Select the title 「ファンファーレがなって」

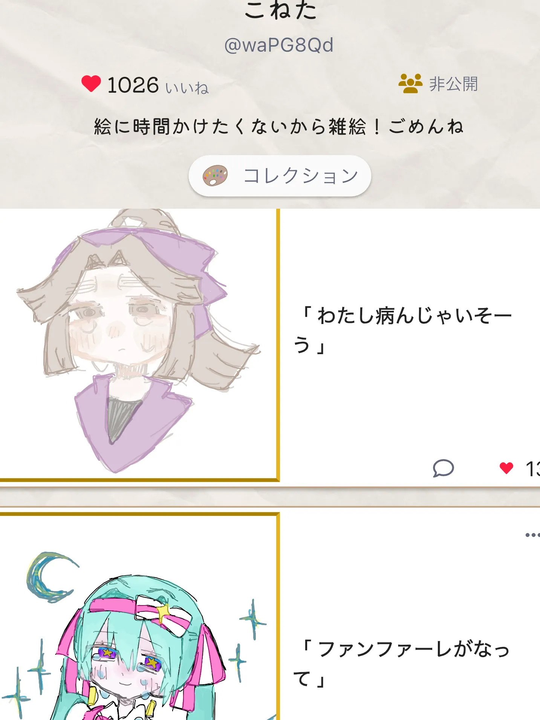tap(402, 664)
